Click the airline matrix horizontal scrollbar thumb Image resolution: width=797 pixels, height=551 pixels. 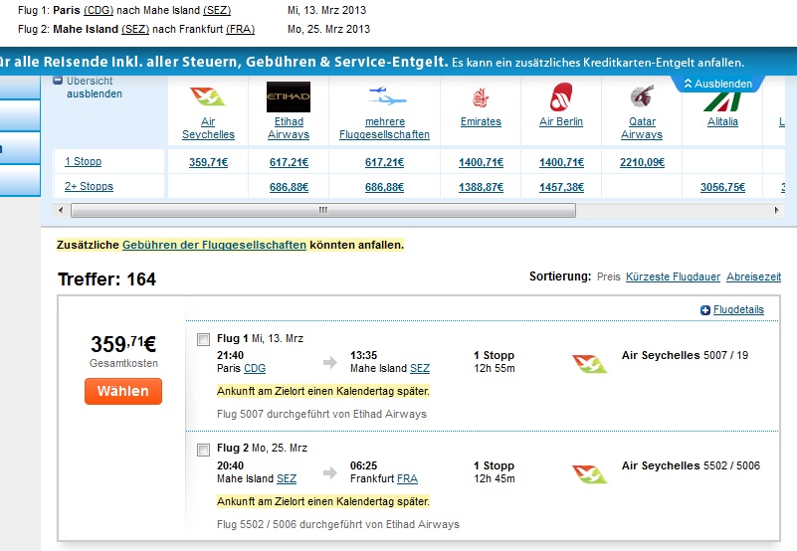click(x=323, y=210)
